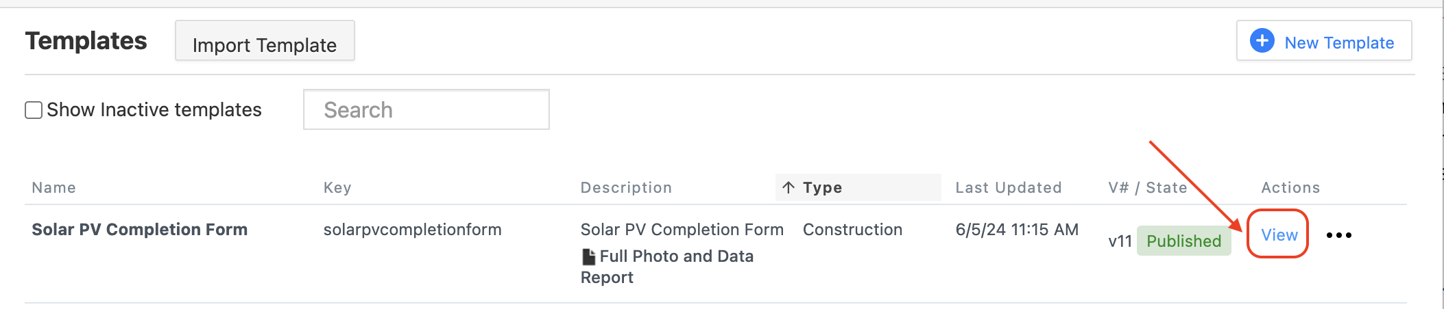Click the blue plus icon for New Template
Screen dimensions: 1444x309
[x=1262, y=40]
